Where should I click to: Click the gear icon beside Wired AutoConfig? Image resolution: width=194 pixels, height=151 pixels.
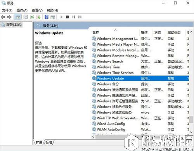coord(94,124)
